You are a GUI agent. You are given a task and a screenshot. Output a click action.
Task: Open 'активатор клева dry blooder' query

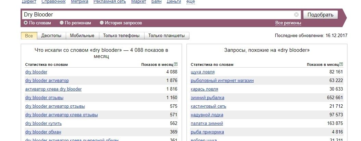[53, 89]
